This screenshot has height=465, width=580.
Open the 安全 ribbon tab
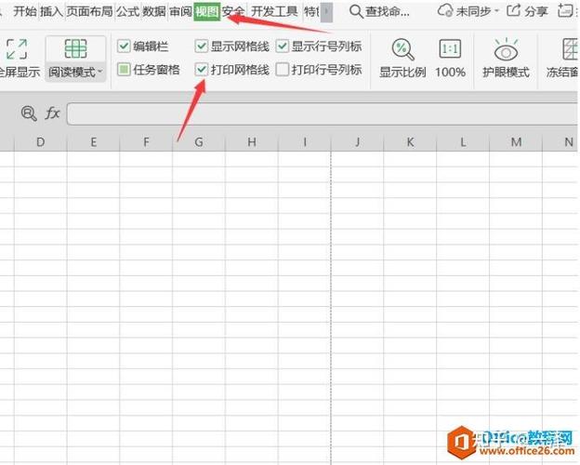coord(233,11)
